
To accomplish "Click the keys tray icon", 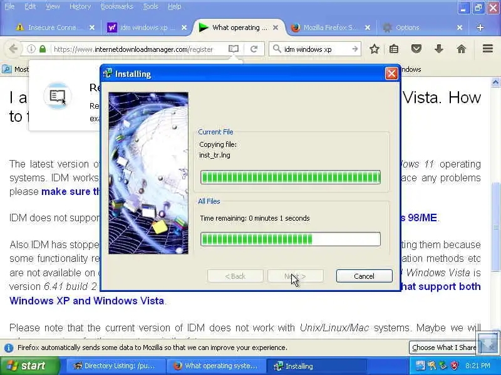I will pos(432,366).
